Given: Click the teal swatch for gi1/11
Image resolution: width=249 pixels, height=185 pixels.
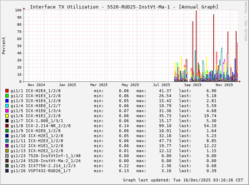Looking at the screenshot, I should (7, 141).
